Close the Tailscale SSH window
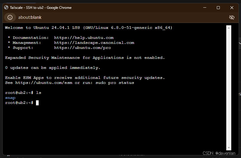 (232, 8)
